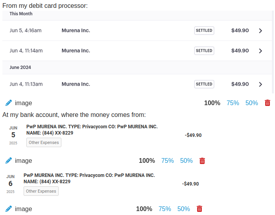Click the Other Expenses tag on Jun 6 entry
The height and width of the screenshot is (215, 275).
(x=41, y=191)
